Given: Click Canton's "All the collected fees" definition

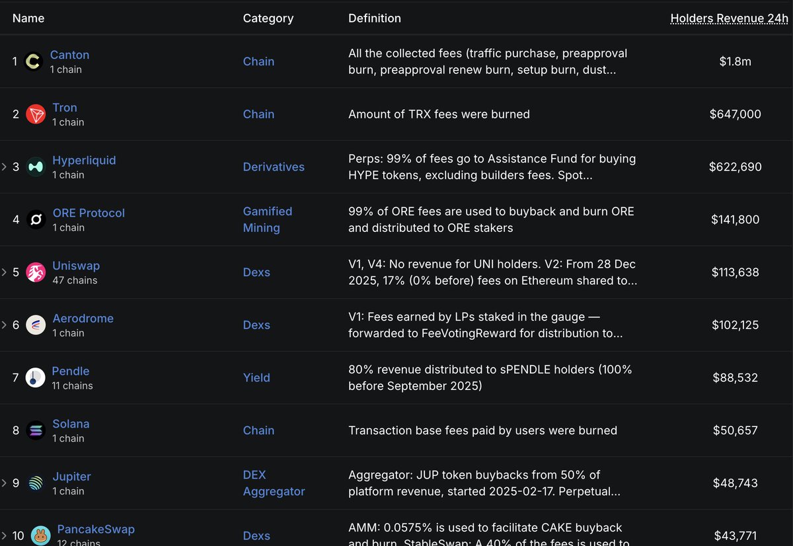Looking at the screenshot, I should tap(488, 61).
